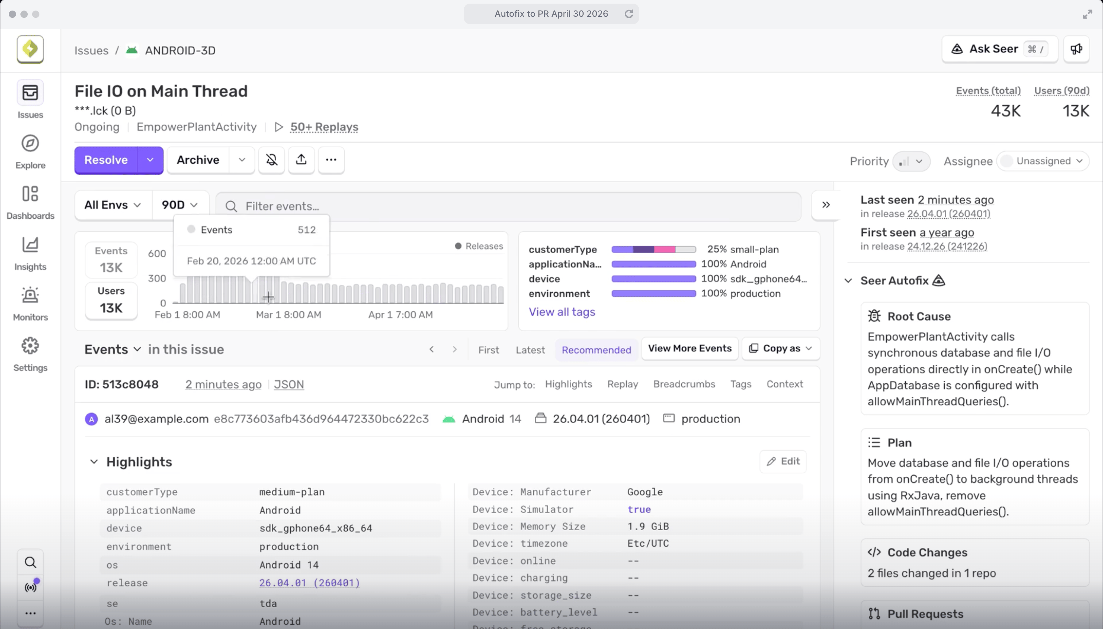The width and height of the screenshot is (1103, 629).
Task: Jump to Replay section
Action: (623, 384)
